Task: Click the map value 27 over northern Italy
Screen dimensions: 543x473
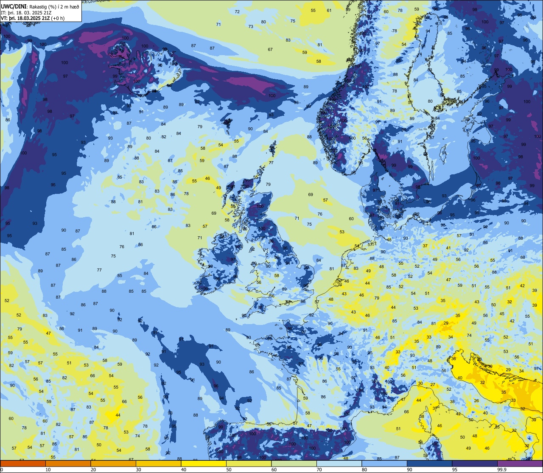Action: pyautogui.click(x=433, y=385)
